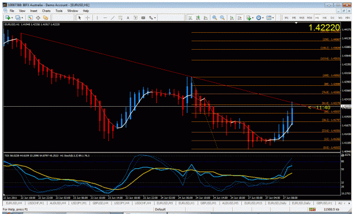Toggle the Auto Scroll chart button
Screen dimensions: 354x214
coord(232,18)
